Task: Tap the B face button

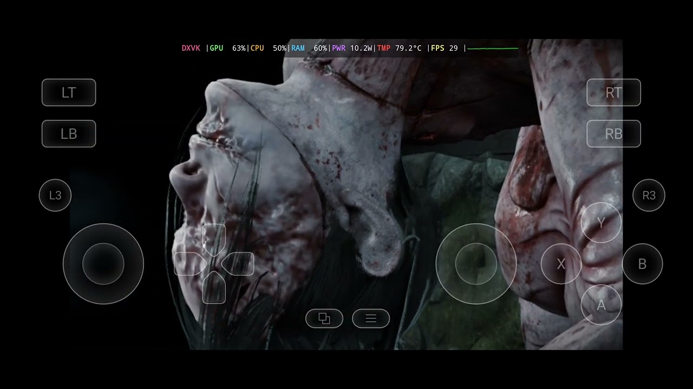Action: pos(642,264)
